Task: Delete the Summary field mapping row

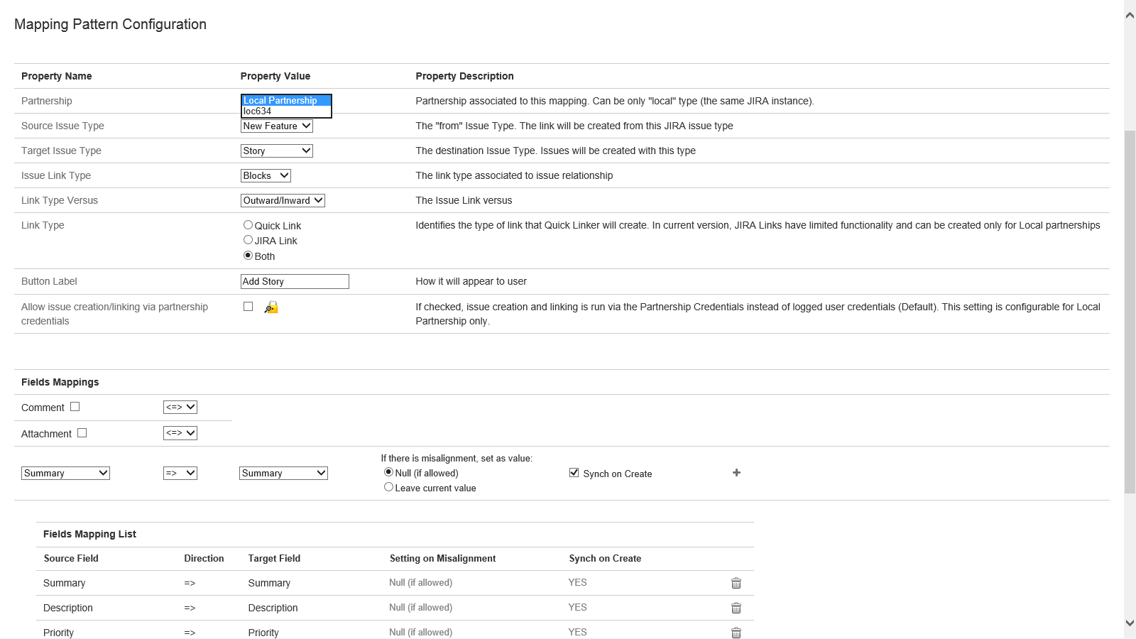Action: [x=736, y=583]
